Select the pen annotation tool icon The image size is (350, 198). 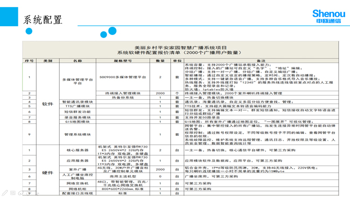pyautogui.click(x=5, y=193)
